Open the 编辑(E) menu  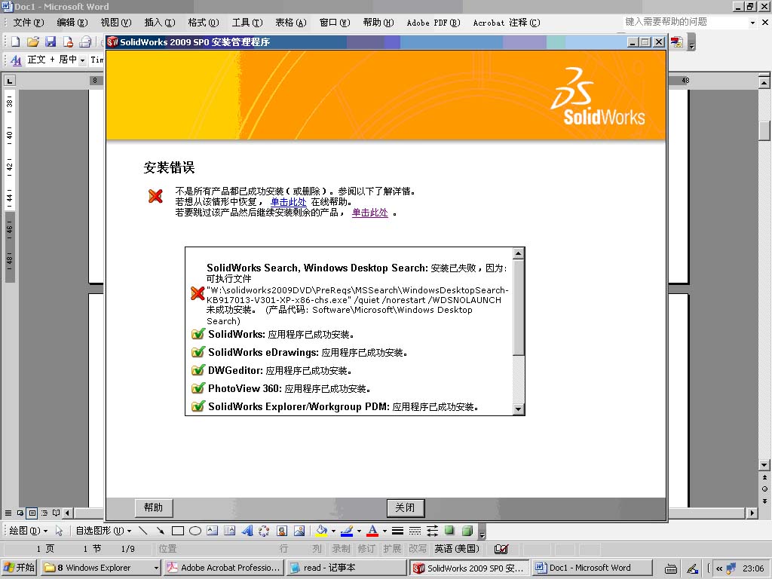72,23
